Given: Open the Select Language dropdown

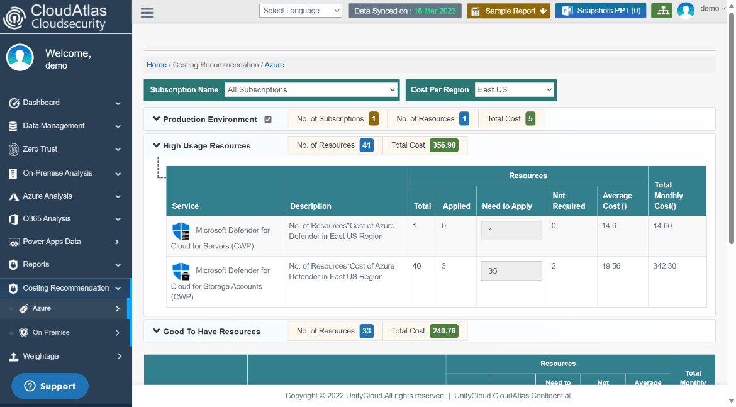Looking at the screenshot, I should [301, 11].
